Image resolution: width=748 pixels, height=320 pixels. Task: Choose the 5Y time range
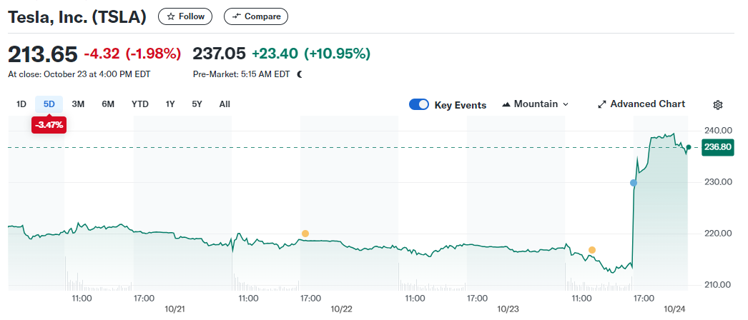coord(197,104)
